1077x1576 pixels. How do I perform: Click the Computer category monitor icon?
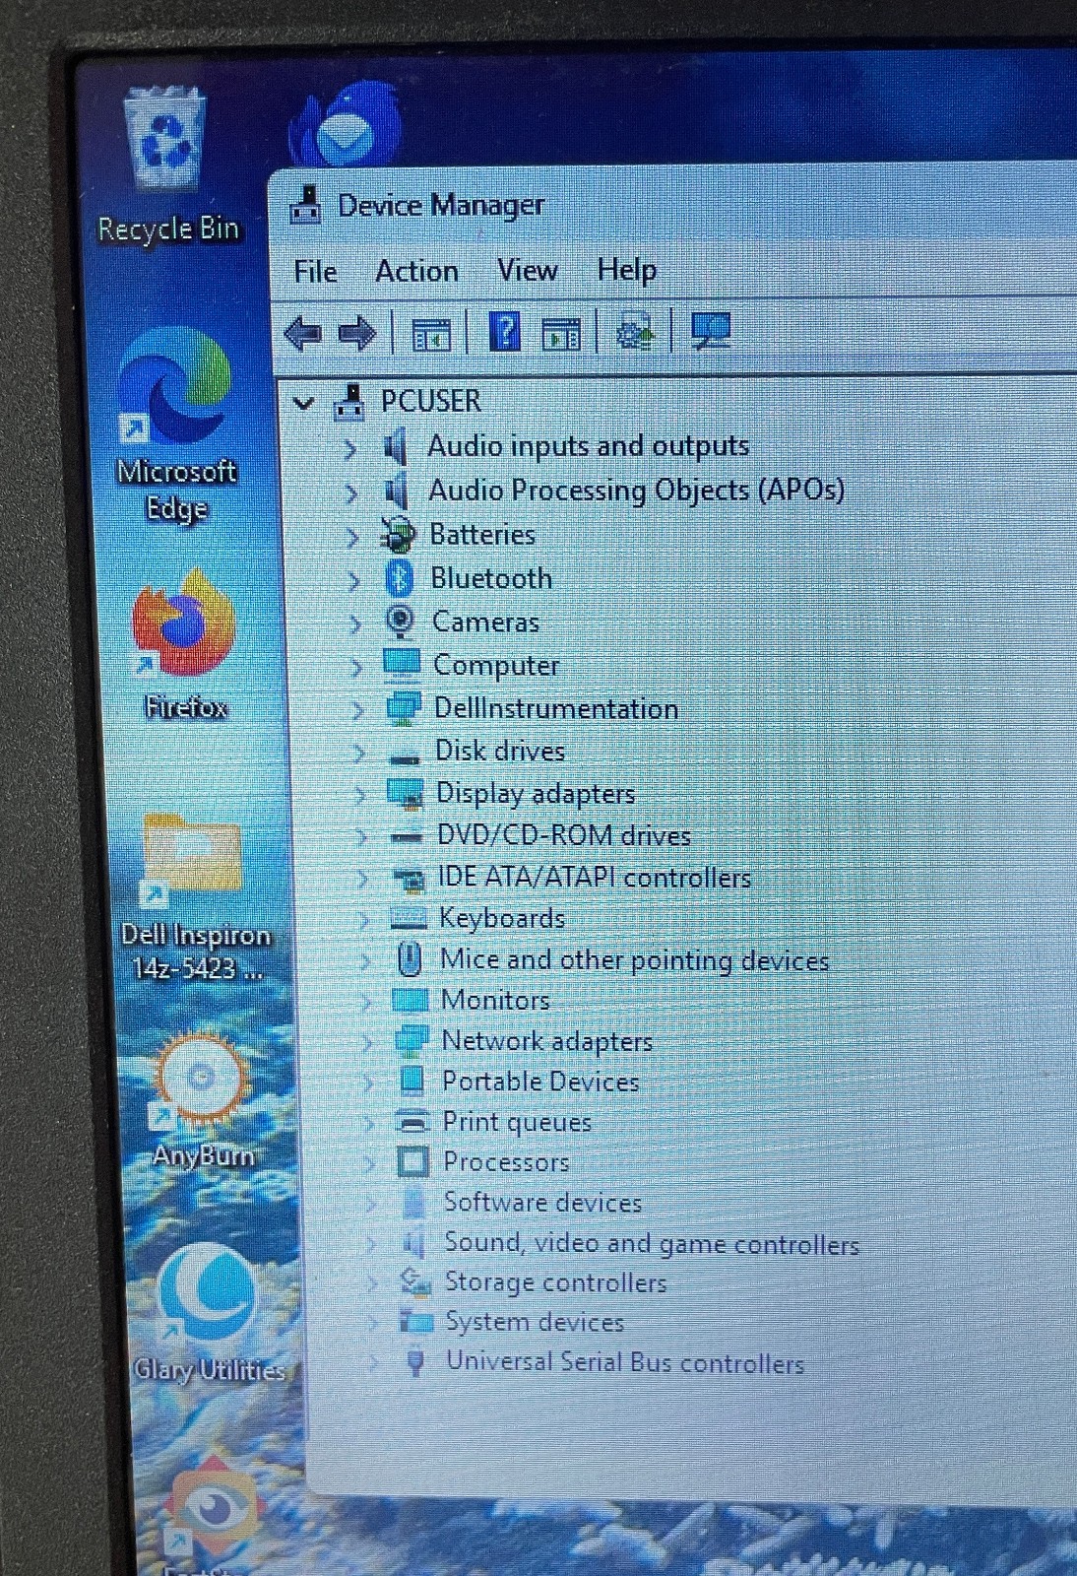pos(402,665)
